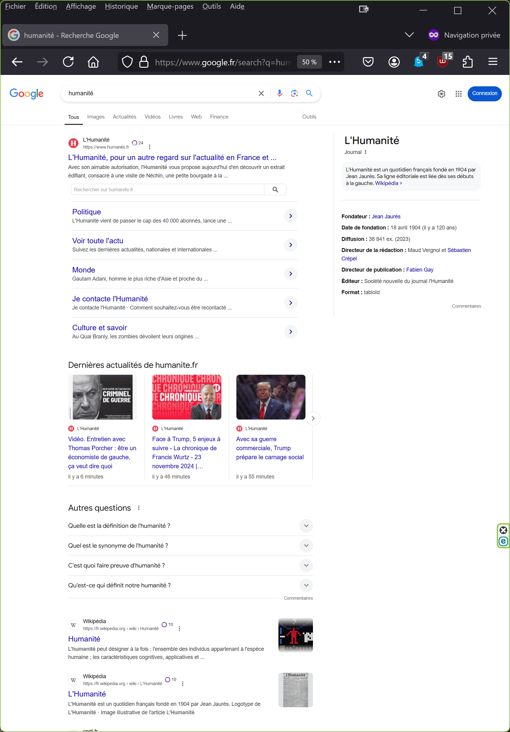The height and width of the screenshot is (732, 510).
Task: Open 'L'Humanité, pour un autre regard' result
Action: [x=172, y=158]
